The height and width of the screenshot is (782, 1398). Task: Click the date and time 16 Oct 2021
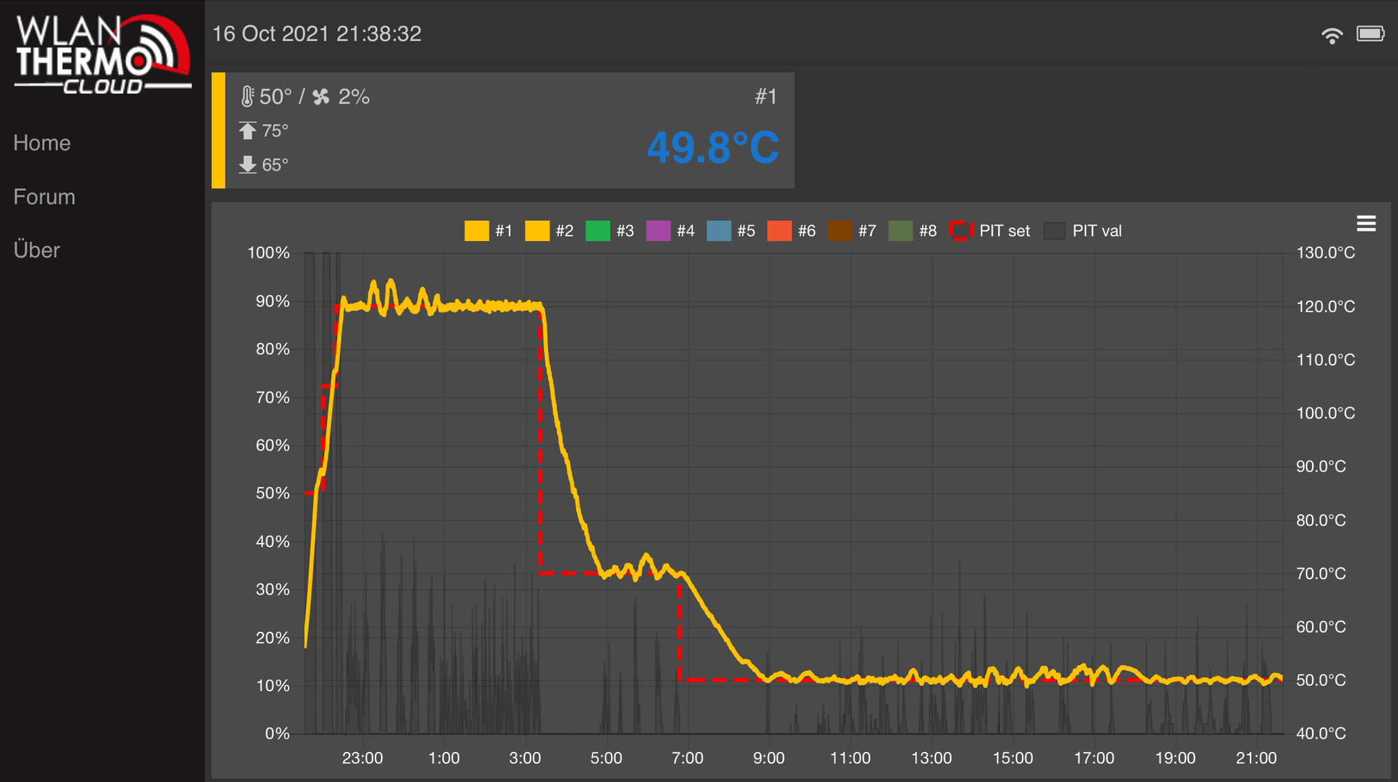coord(317,34)
